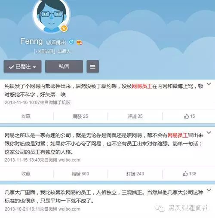This screenshot has width=215, height=218.
Task: Click 轉發 600 on the second post
Action: [80, 174]
